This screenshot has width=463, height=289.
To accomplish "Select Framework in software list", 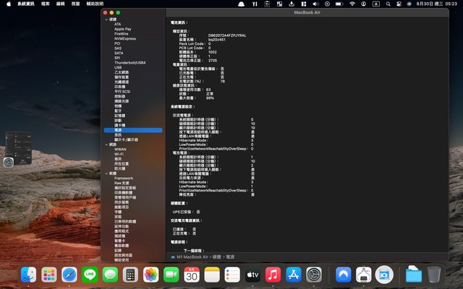I will pos(123,178).
